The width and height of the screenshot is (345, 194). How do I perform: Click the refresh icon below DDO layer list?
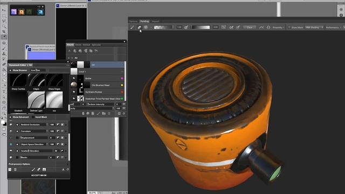tap(124, 114)
